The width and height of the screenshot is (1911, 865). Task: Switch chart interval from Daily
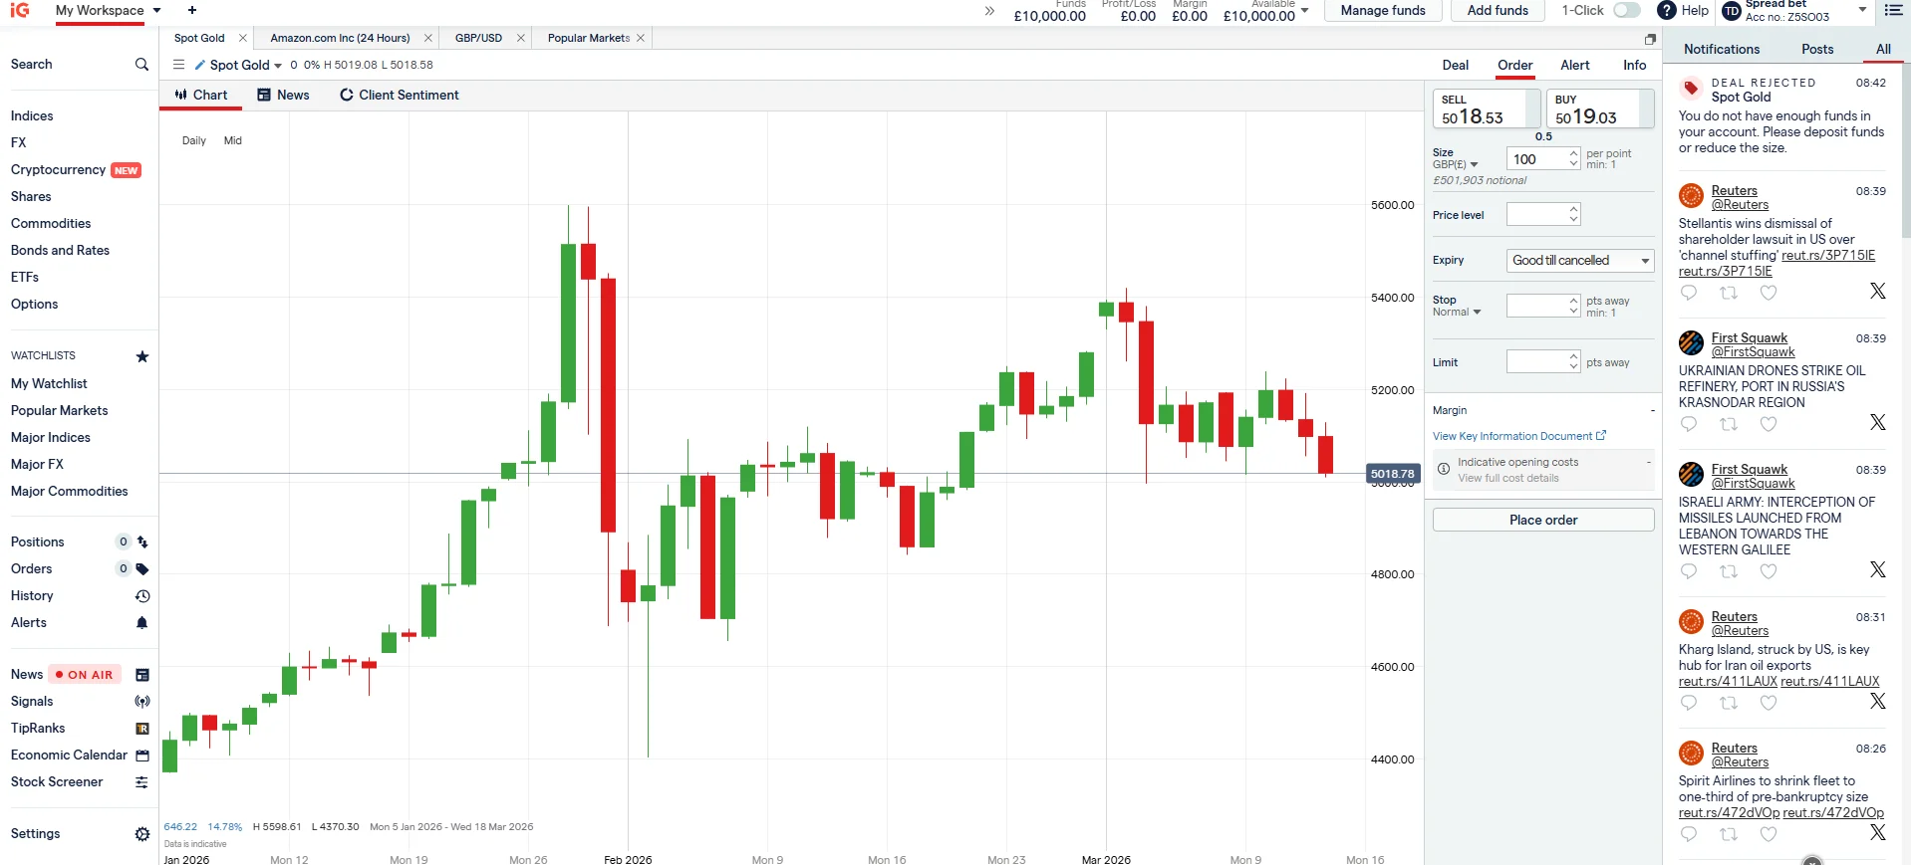(x=194, y=141)
